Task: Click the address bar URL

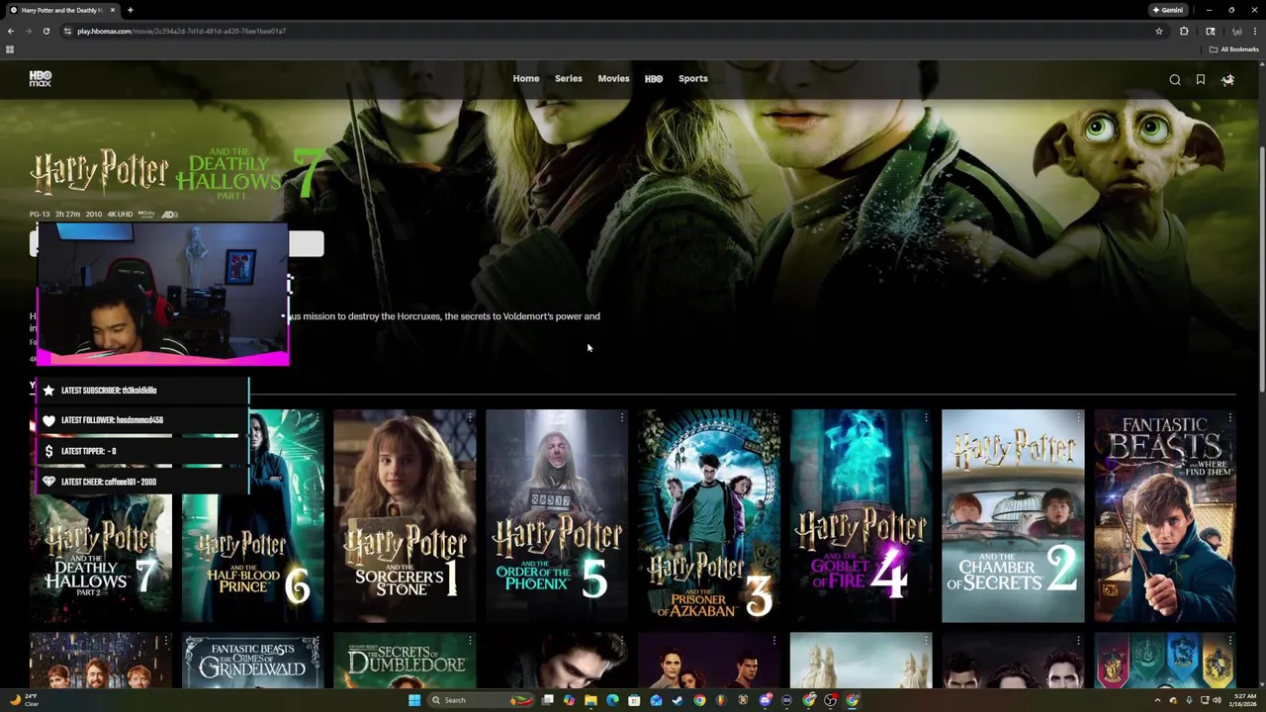Action: coord(182,31)
